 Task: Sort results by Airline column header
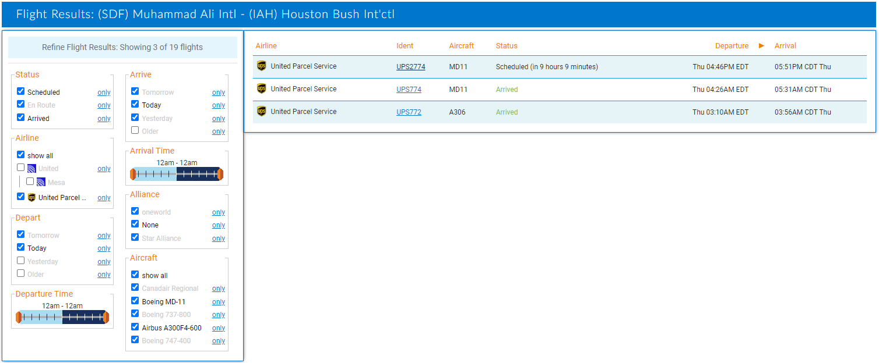(266, 46)
